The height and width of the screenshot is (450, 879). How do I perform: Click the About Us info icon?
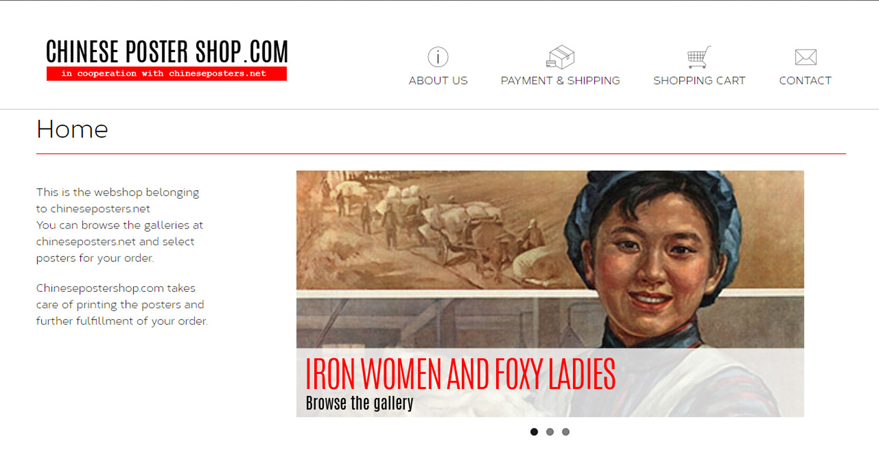(438, 57)
